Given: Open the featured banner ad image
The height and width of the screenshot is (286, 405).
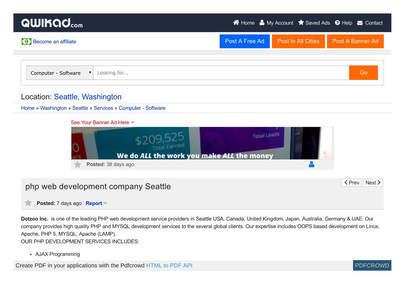Looking at the screenshot, I should tap(202, 143).
